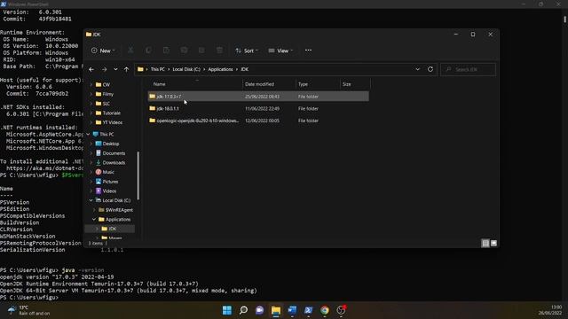Open taskbar Search
The width and height of the screenshot is (568, 319).
[x=243, y=310]
